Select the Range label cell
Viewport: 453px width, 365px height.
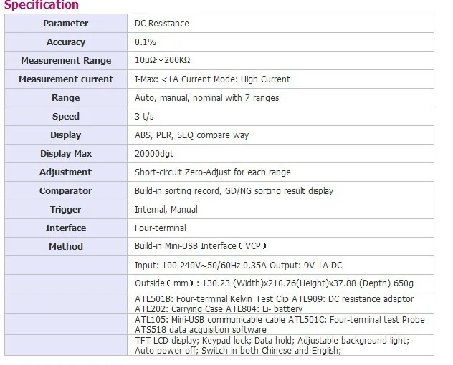[66, 98]
